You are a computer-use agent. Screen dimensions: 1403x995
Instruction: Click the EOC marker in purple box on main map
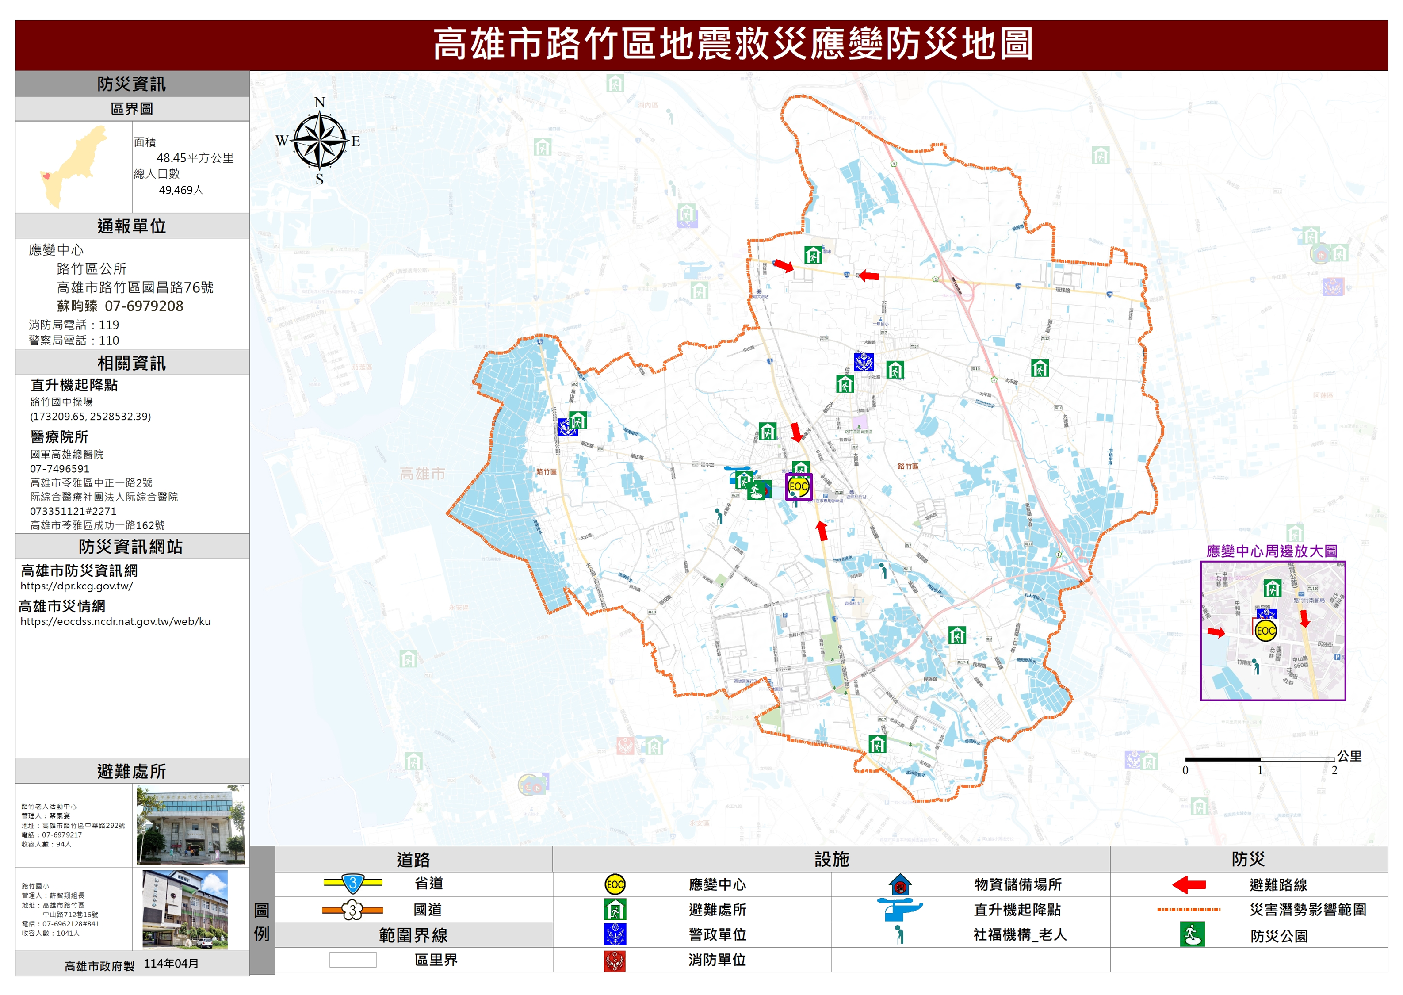[798, 486]
